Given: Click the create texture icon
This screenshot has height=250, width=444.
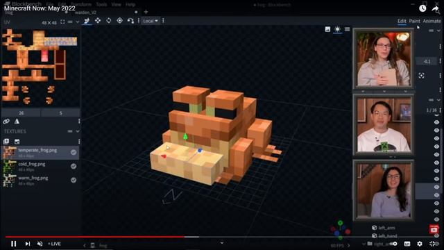Looking at the screenshot, I should [17, 141].
